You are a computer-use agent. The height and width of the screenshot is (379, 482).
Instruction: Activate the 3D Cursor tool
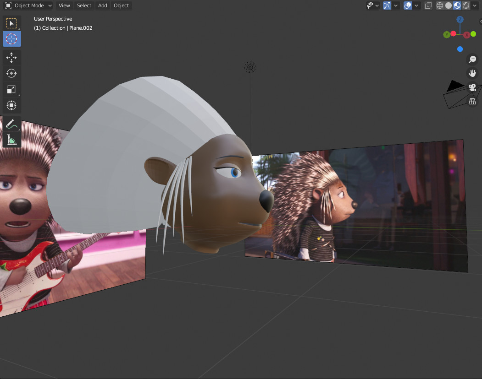[x=11, y=39]
